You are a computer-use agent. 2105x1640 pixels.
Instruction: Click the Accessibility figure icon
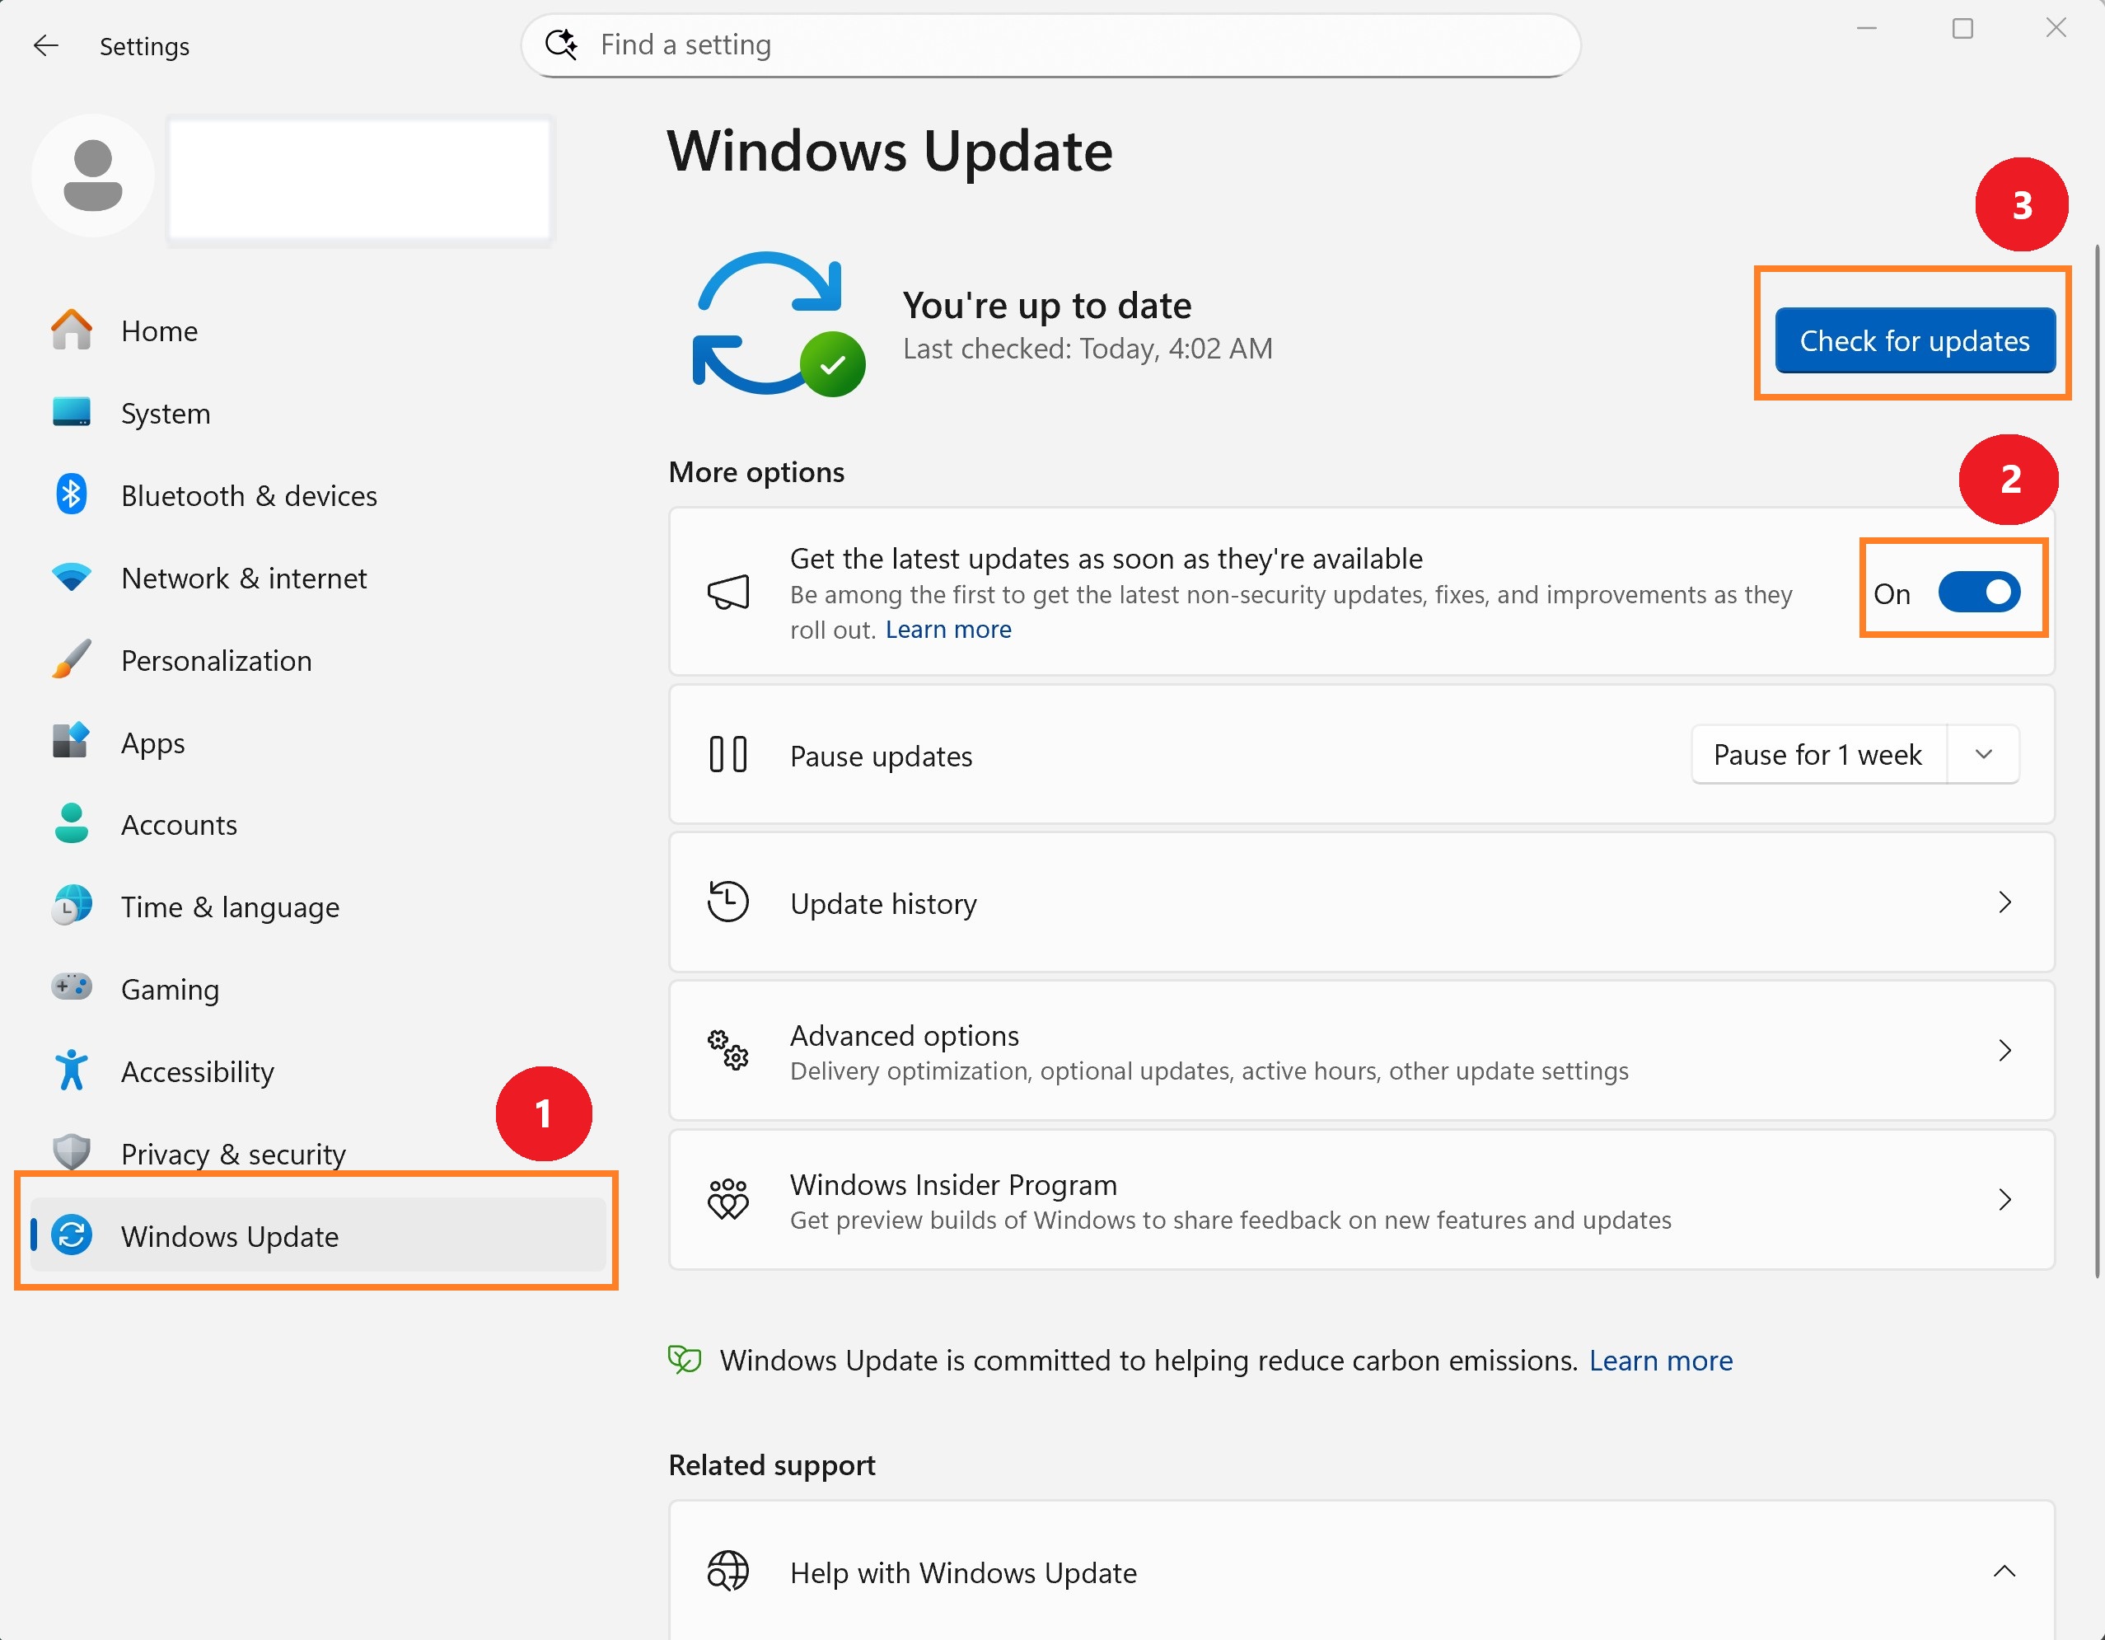point(72,1071)
